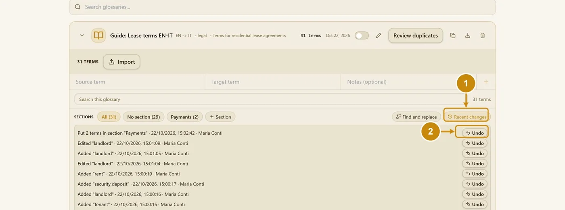
Task: Click the Oct 22, 2026 date
Action: 338,35
